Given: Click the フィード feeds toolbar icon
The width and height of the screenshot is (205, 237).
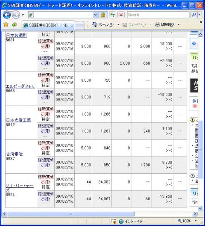Looking at the screenshot, I should (134, 25).
